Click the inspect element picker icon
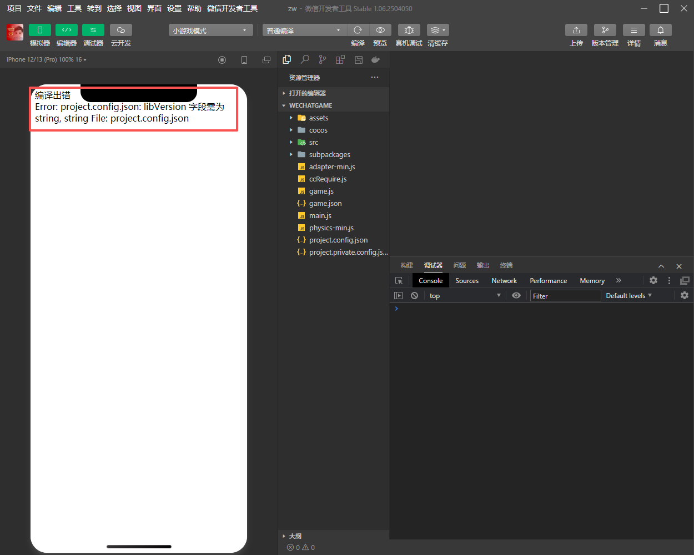694x555 pixels. click(x=399, y=281)
